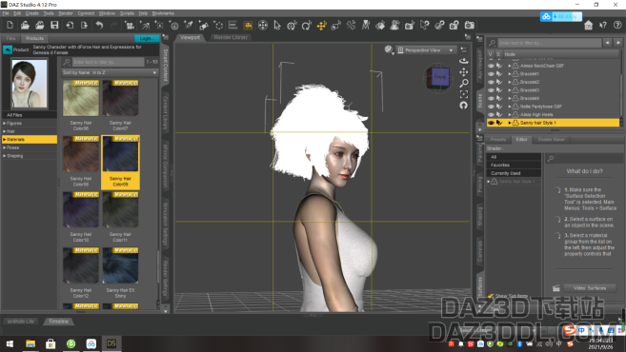Screen dimensions: 626x352
Task: Open the interactive help question-mark icon
Action: tap(617, 25)
